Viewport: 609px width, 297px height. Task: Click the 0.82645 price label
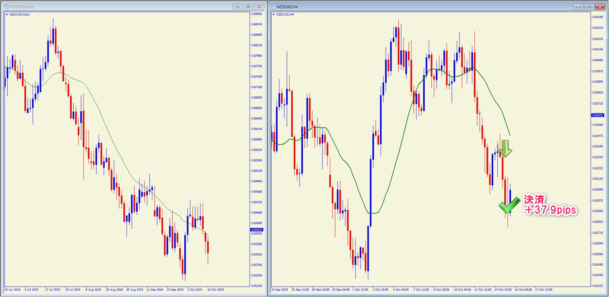pos(598,243)
